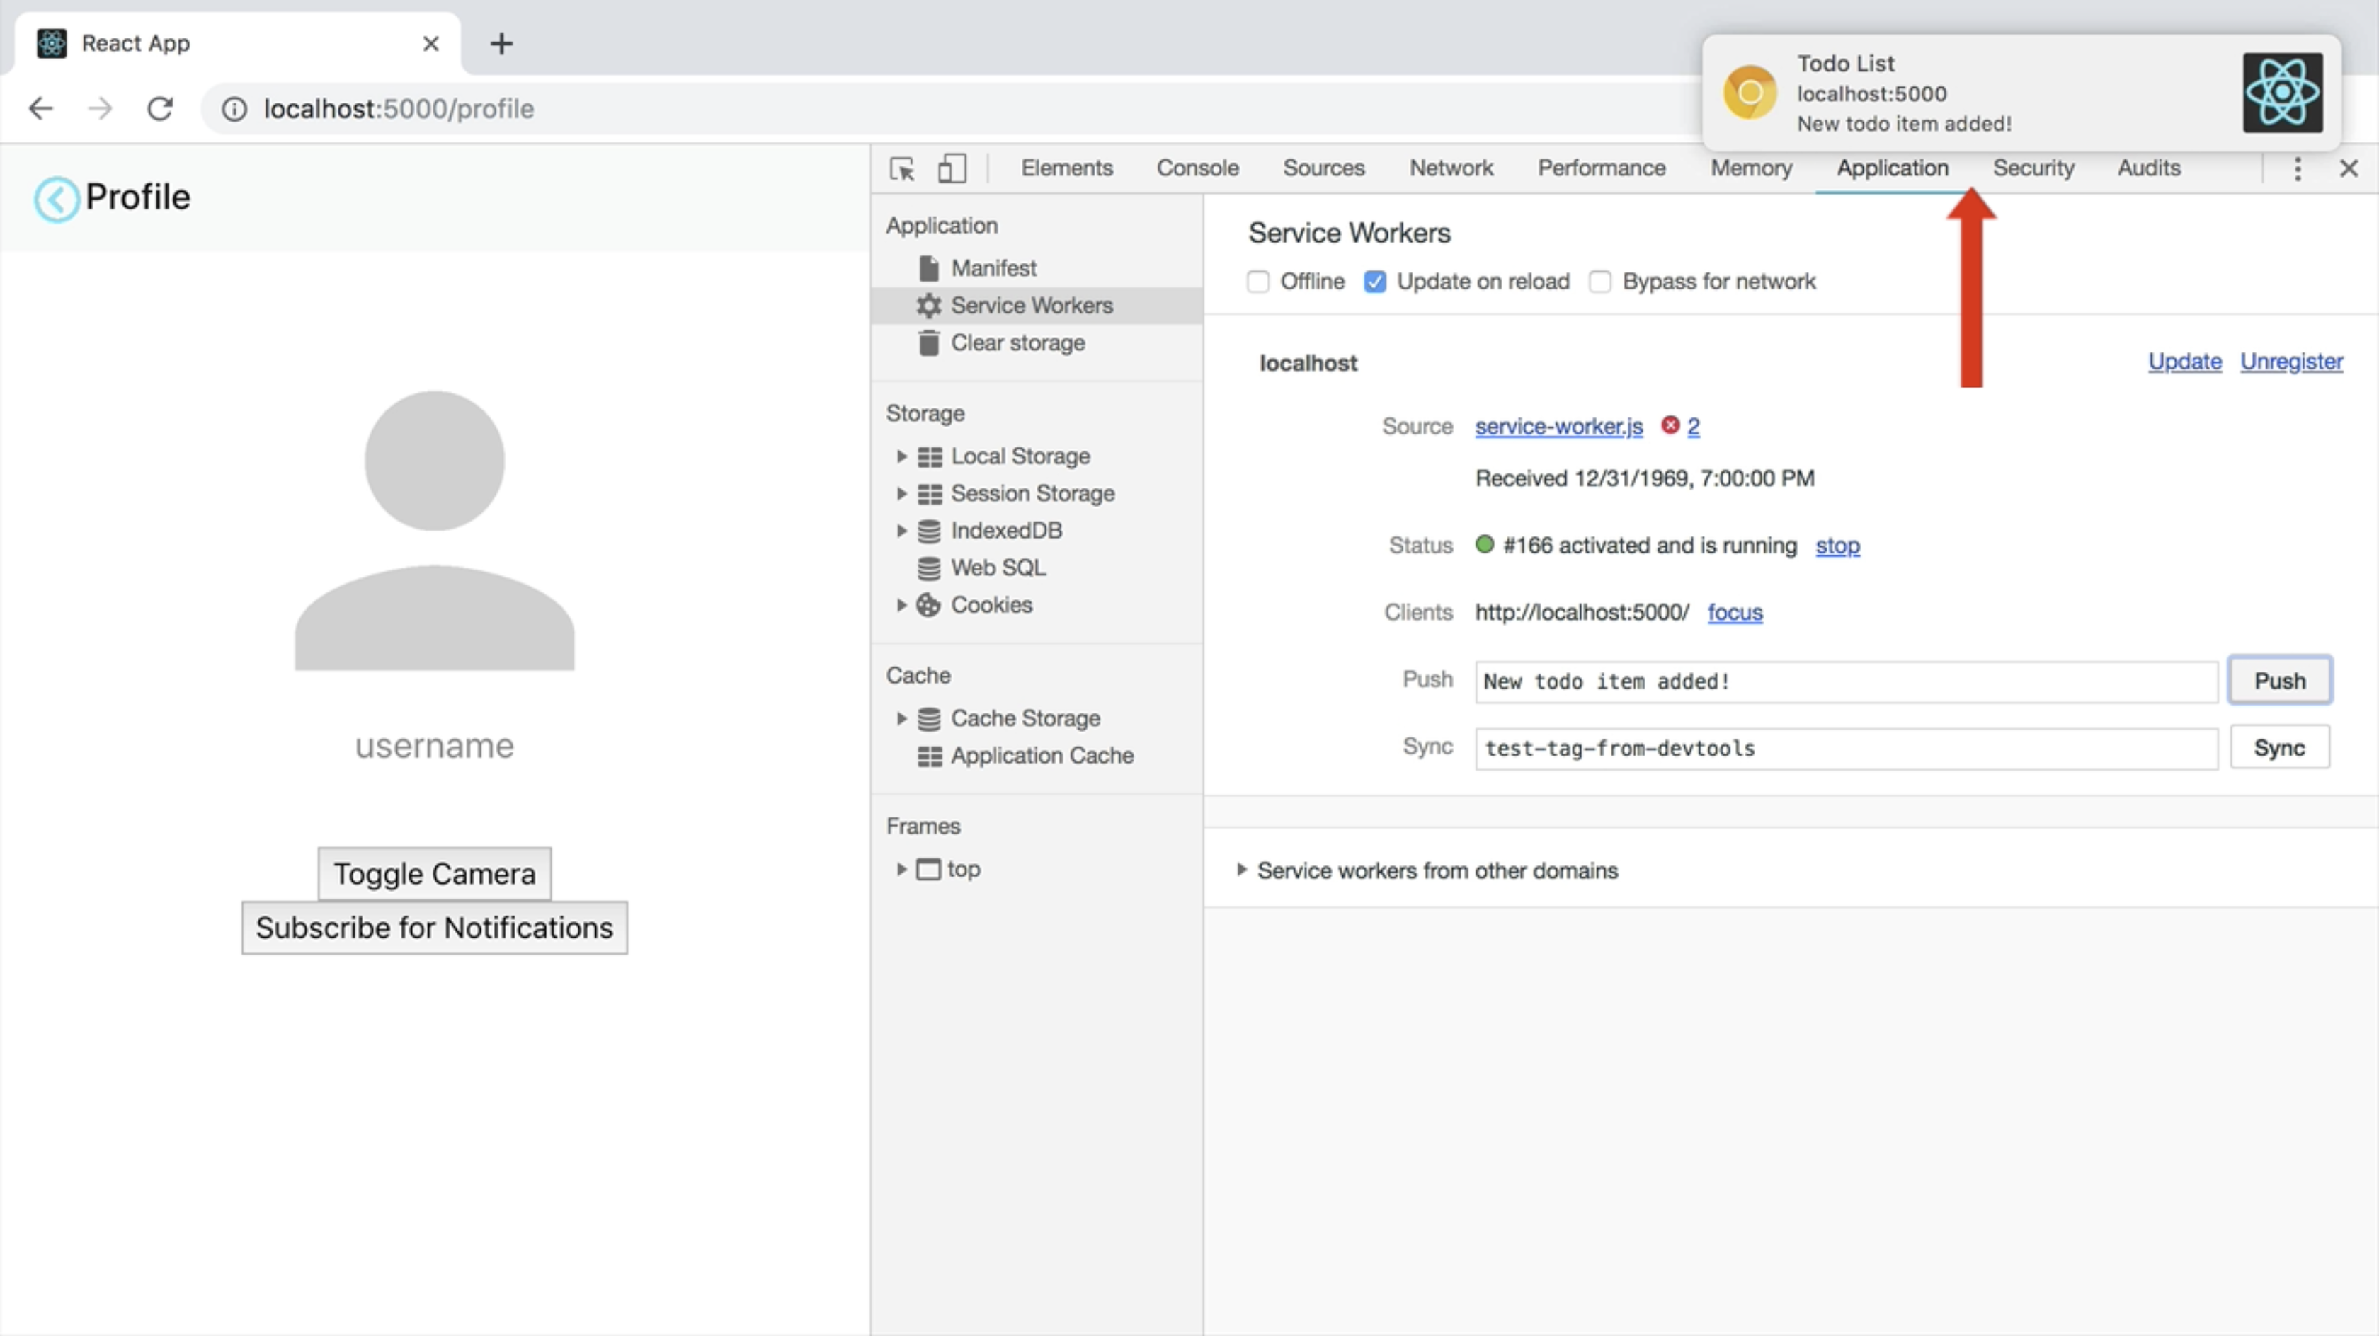Click the site information icon in address bar
The height and width of the screenshot is (1336, 2379).
(x=234, y=109)
